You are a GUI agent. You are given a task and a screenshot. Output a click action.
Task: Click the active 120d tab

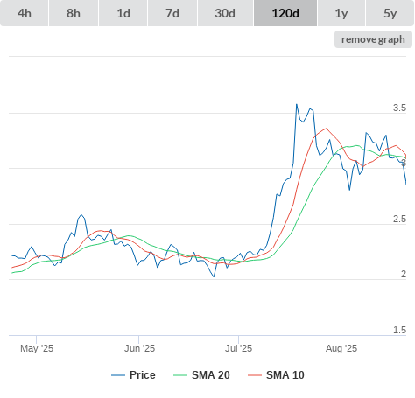click(x=285, y=13)
